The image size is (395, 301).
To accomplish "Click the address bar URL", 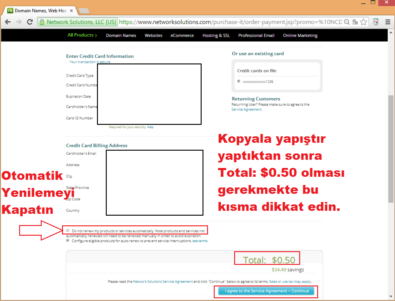I will click(230, 22).
